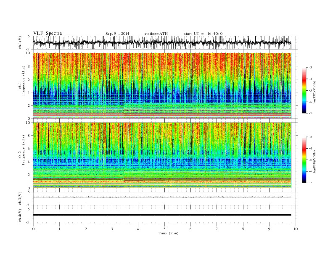
Task: Click the ch.1 "Frequency (kHz)" axis label
Action: tap(24, 81)
